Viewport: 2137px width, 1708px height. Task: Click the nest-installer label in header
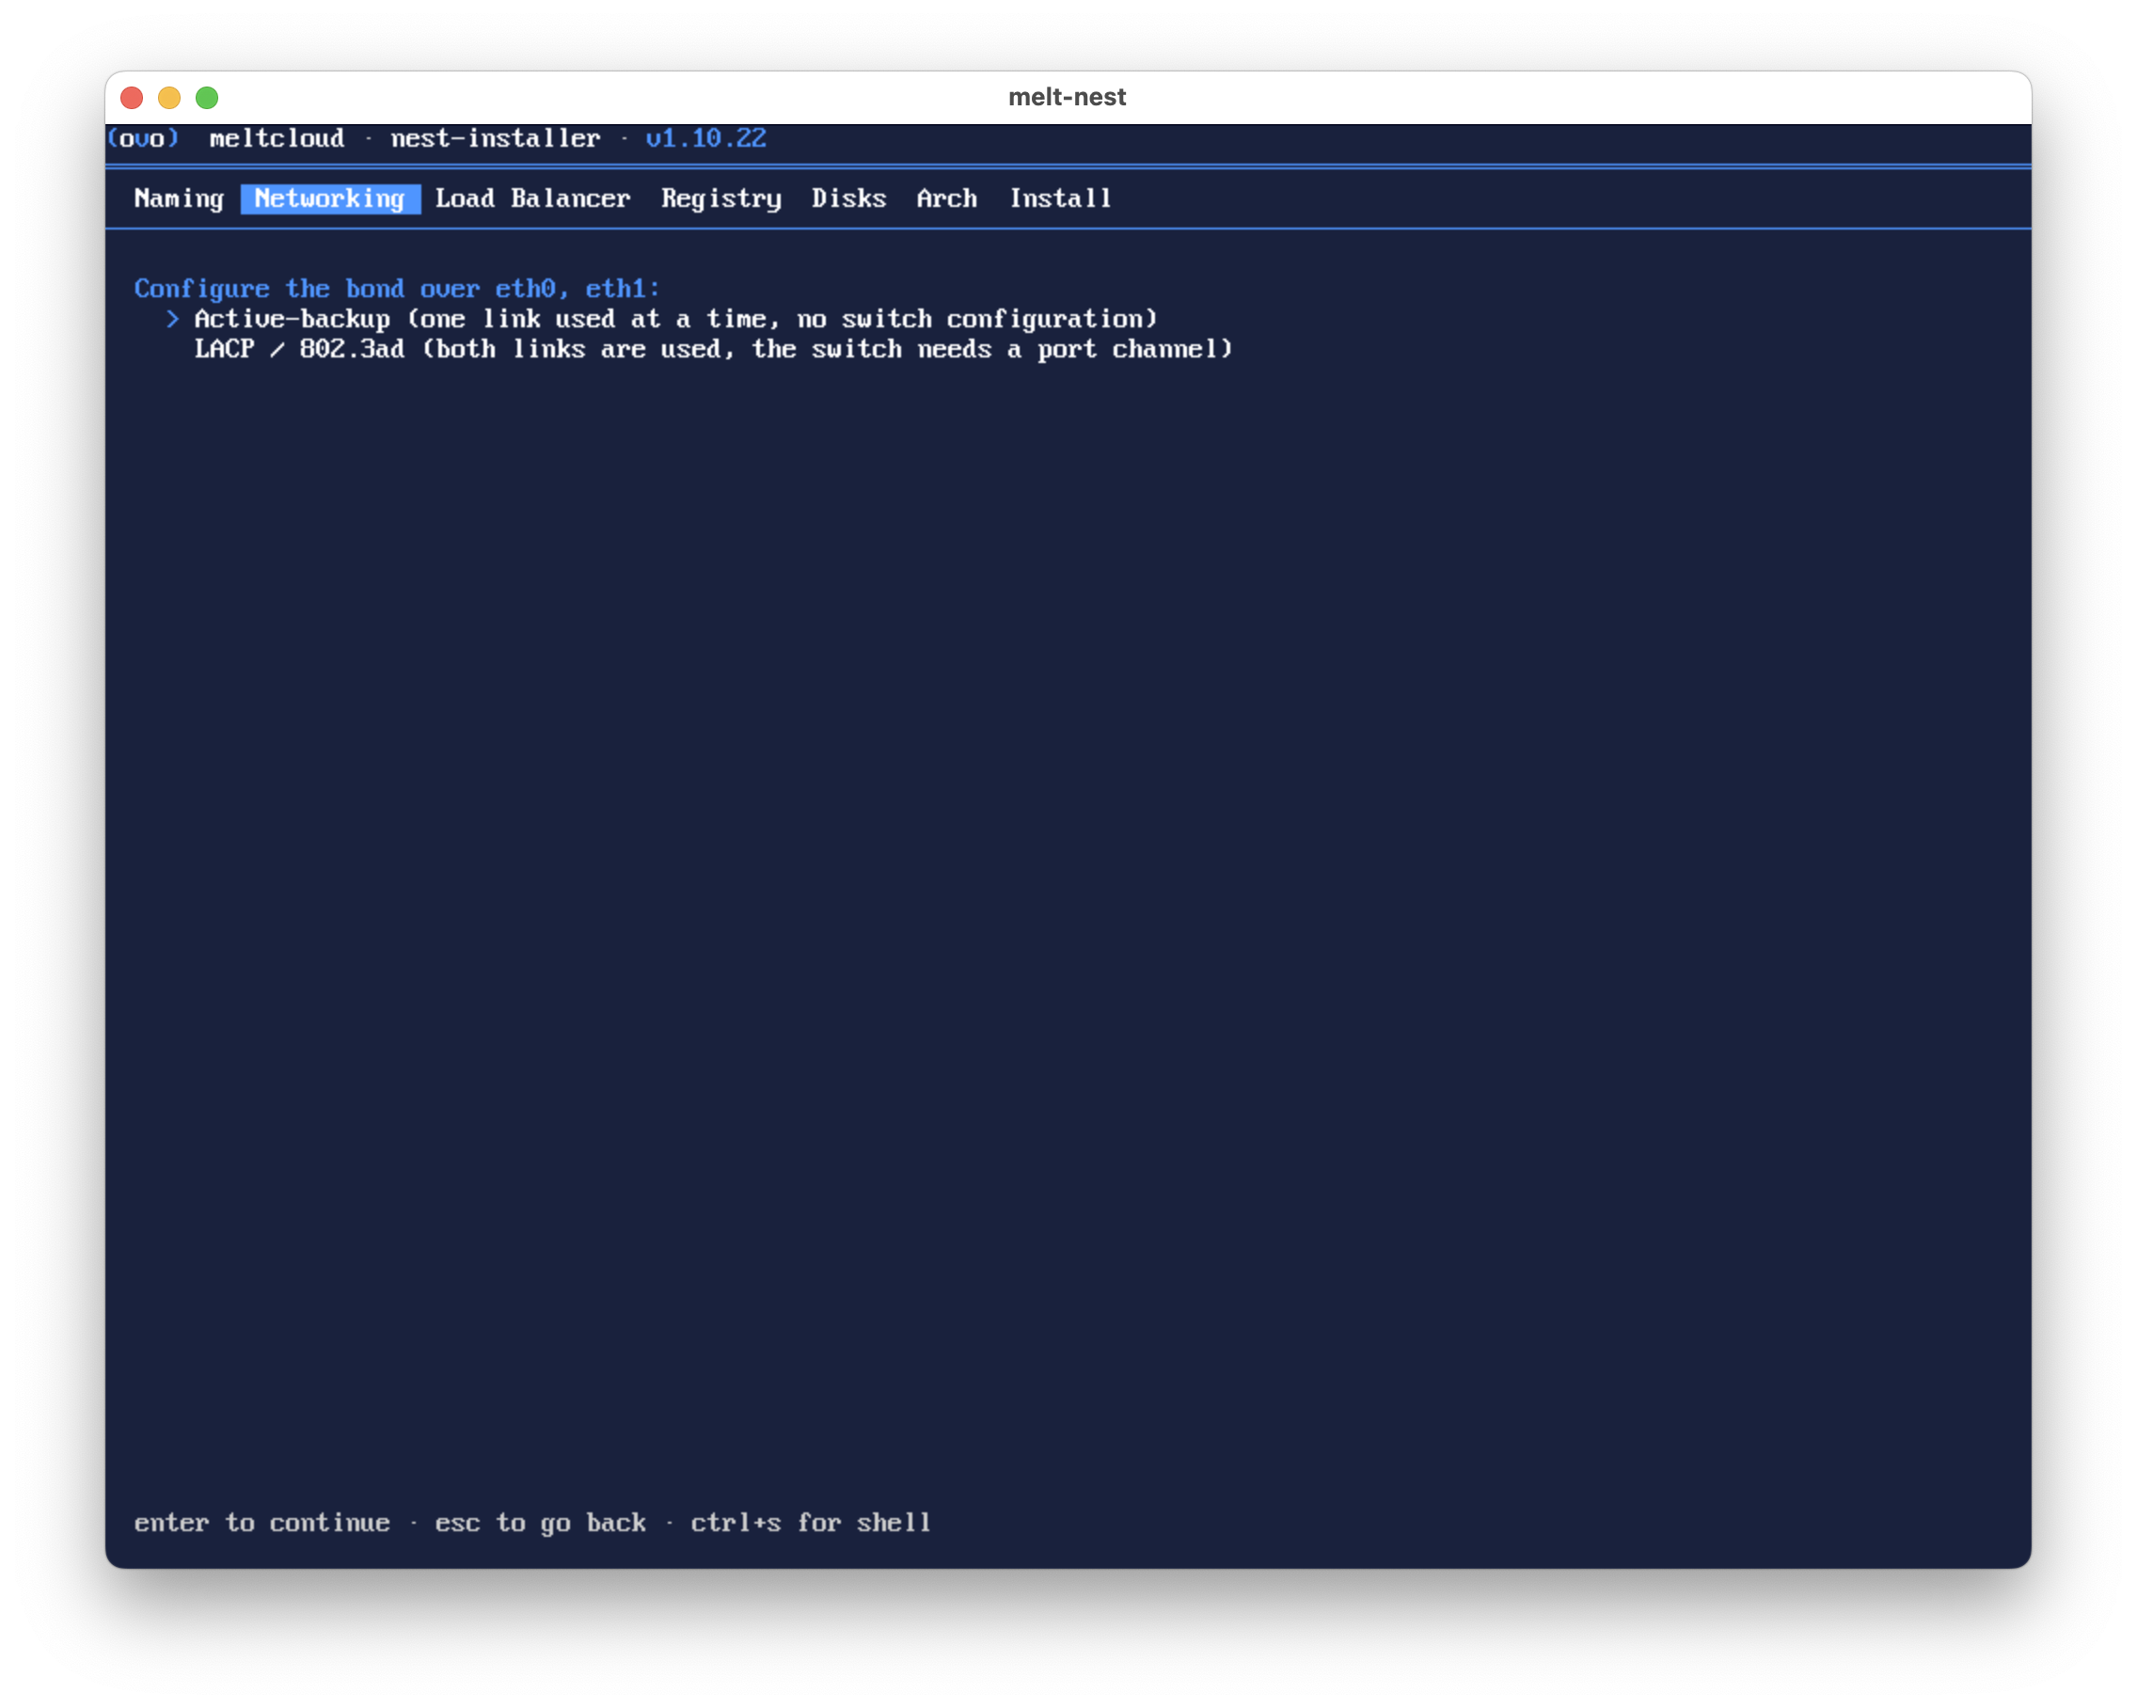tap(496, 138)
